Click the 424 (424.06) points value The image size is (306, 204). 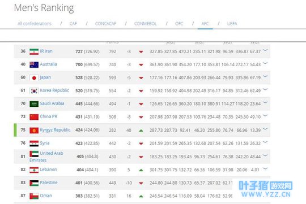click(87, 130)
